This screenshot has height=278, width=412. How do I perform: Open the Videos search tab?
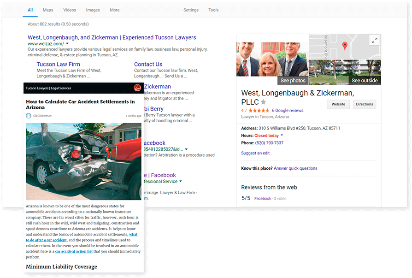tap(70, 10)
